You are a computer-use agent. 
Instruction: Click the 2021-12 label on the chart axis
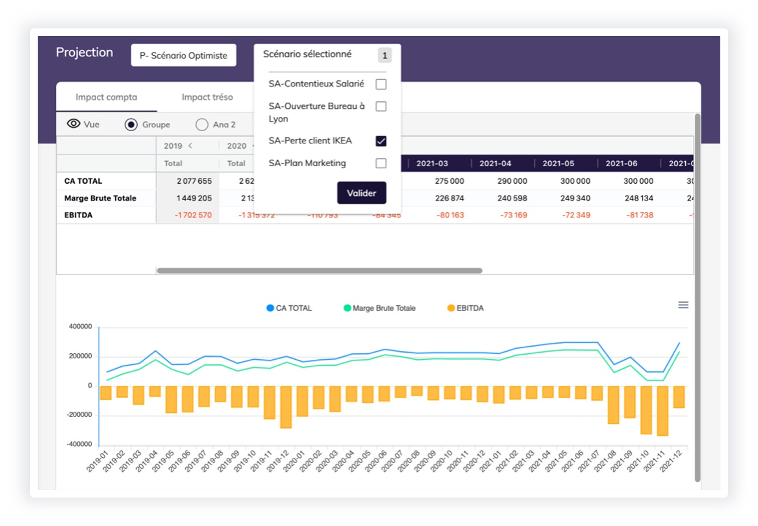pyautogui.click(x=671, y=461)
